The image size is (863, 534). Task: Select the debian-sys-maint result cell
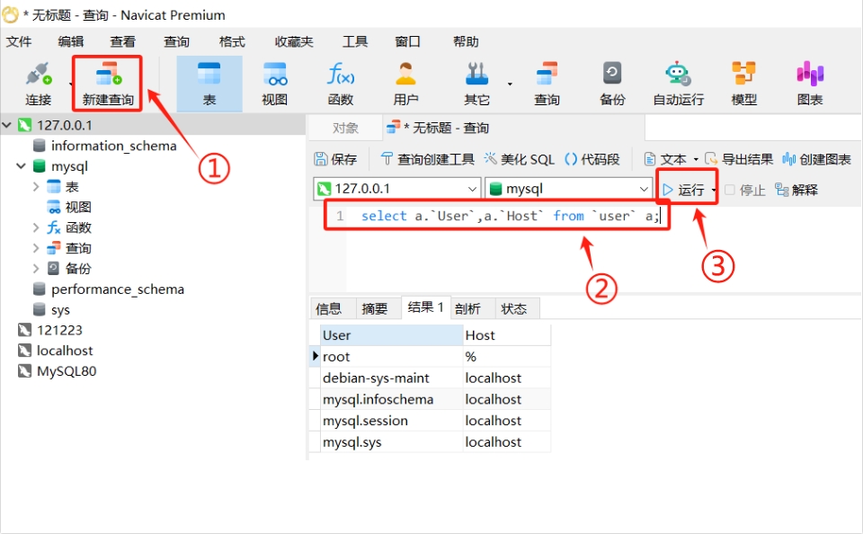[392, 378]
